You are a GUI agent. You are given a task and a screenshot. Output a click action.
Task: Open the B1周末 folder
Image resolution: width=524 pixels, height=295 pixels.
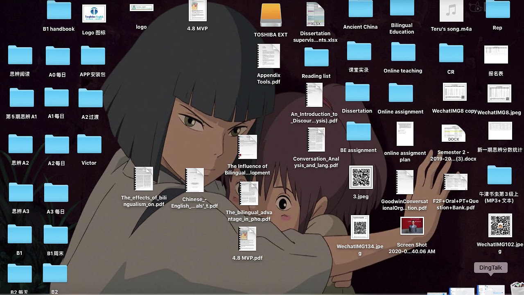[56, 235]
